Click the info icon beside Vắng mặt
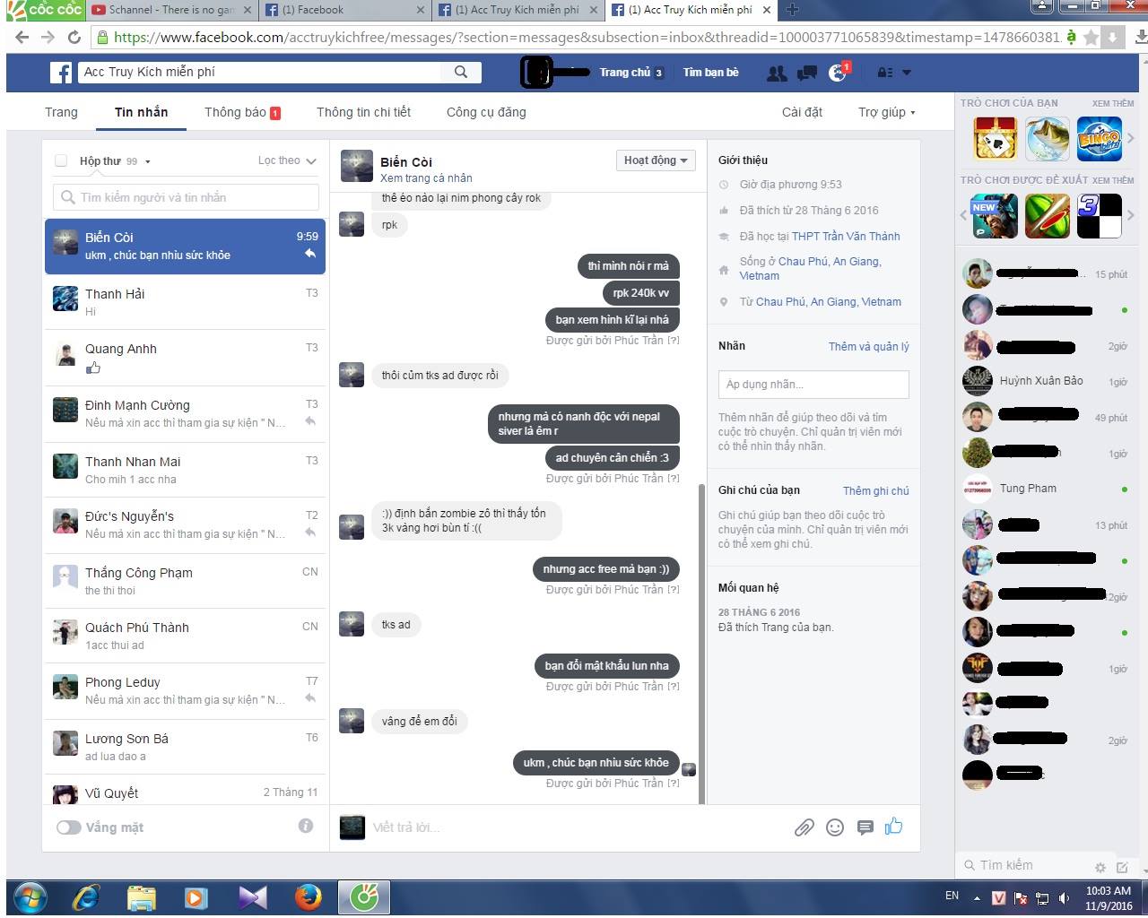This screenshot has height=918, width=1148. tap(306, 826)
